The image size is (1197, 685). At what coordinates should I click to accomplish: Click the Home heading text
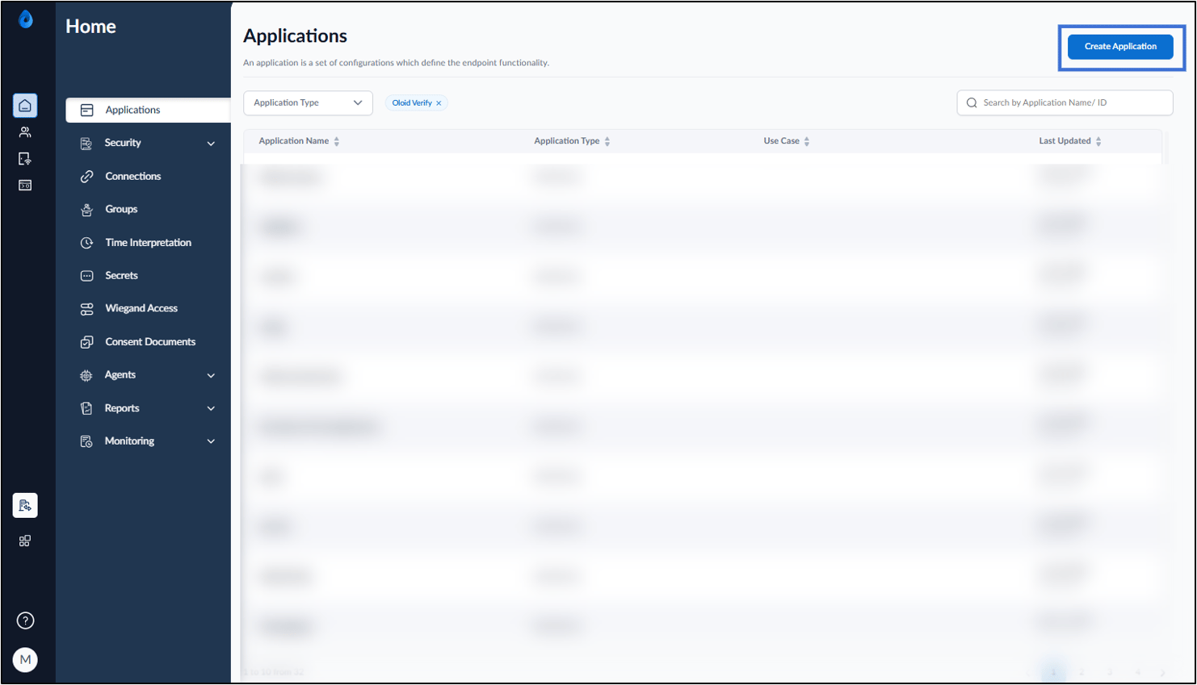pyautogui.click(x=90, y=27)
